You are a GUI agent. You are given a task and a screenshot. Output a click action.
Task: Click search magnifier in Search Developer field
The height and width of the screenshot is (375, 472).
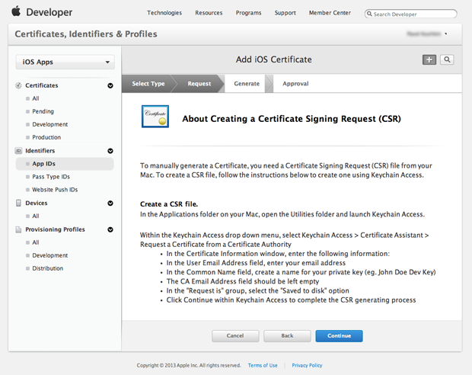[x=369, y=14]
